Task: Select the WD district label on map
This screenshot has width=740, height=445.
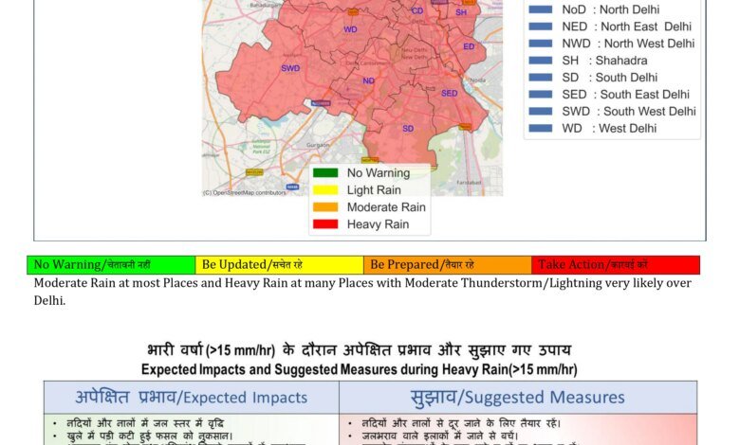Action: 350,29
